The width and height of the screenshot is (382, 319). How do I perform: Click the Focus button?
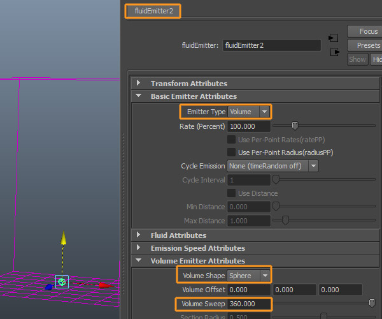pos(365,31)
